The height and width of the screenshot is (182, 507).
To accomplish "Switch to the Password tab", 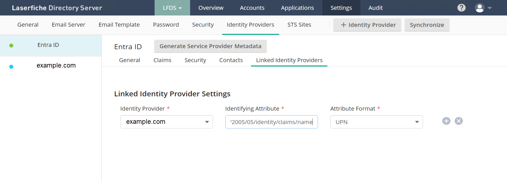I will click(166, 25).
